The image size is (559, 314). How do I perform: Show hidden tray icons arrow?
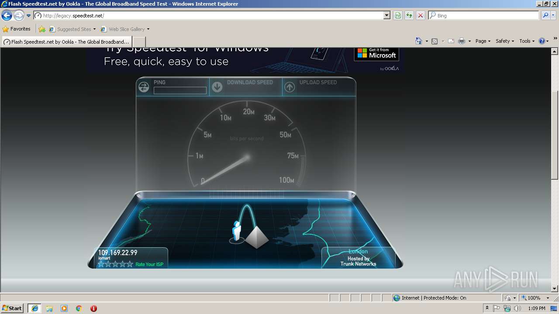coord(487,308)
